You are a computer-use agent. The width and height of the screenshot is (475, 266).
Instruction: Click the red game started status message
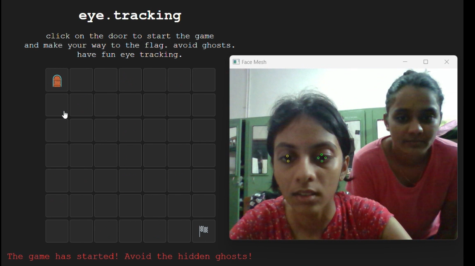tap(130, 256)
